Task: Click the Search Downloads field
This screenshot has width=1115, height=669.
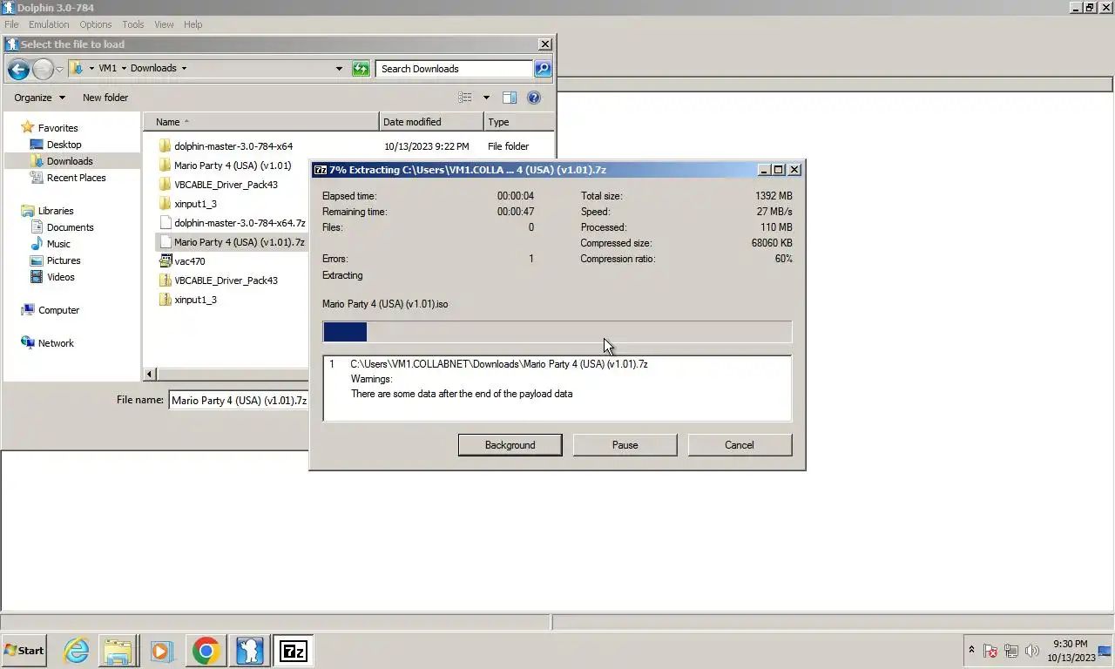Action: 453,69
